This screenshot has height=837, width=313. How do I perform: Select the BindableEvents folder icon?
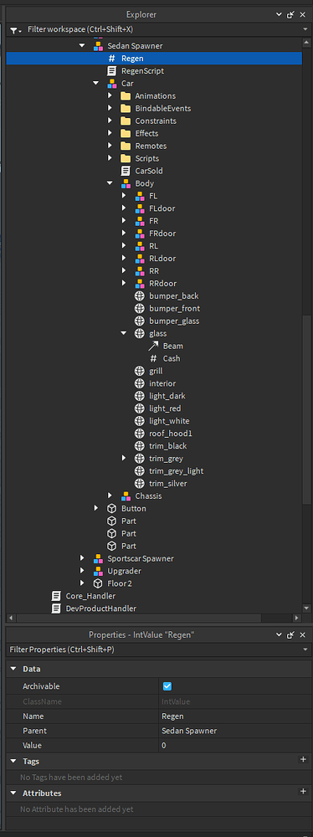126,108
